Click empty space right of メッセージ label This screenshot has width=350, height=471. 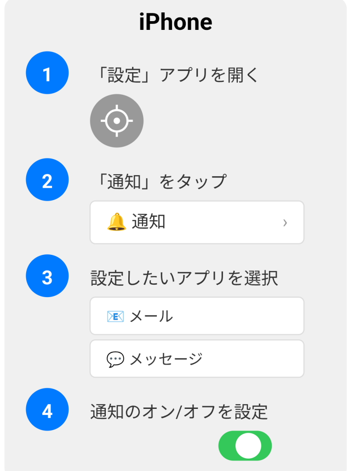coord(253,359)
